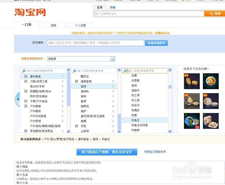Expand 防潮垫/地席/枕头 via its chevron
The height and width of the screenshot is (185, 225).
[x=62, y=91]
